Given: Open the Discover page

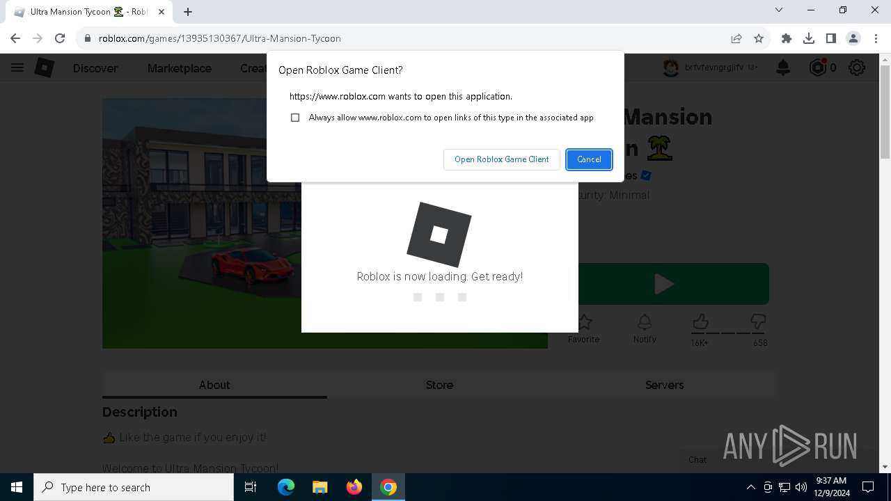Looking at the screenshot, I should [x=95, y=68].
